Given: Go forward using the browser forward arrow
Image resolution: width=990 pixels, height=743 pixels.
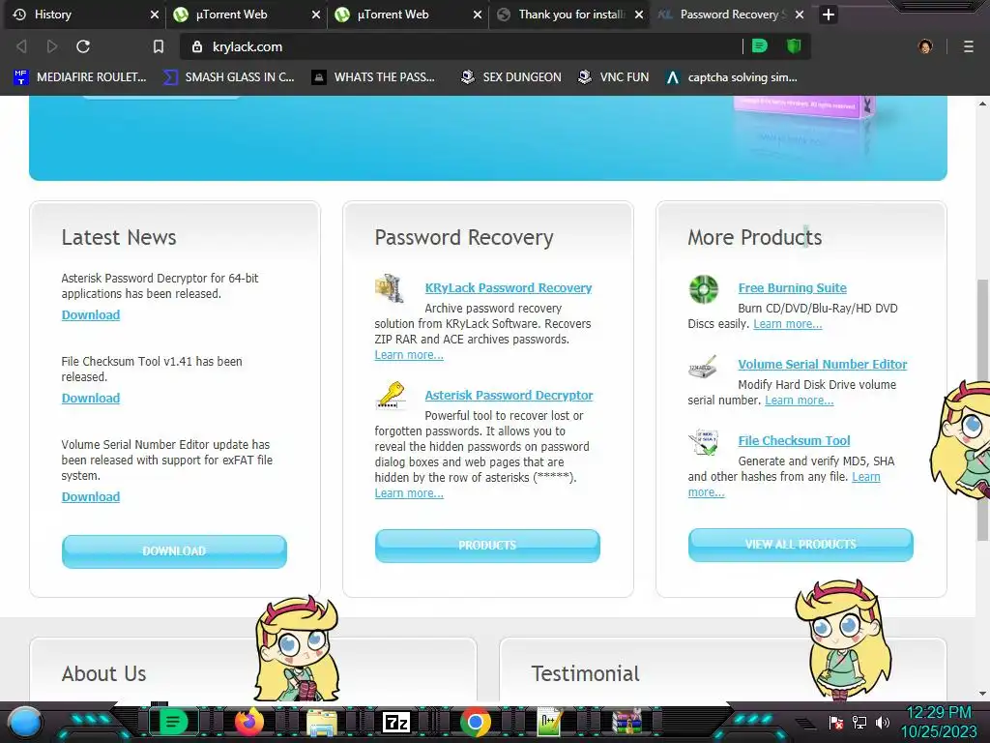Looking at the screenshot, I should [52, 46].
